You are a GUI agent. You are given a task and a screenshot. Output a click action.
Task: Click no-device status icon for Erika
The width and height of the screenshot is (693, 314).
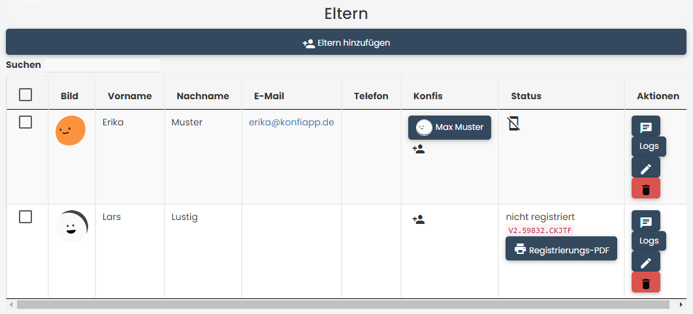[x=513, y=123]
